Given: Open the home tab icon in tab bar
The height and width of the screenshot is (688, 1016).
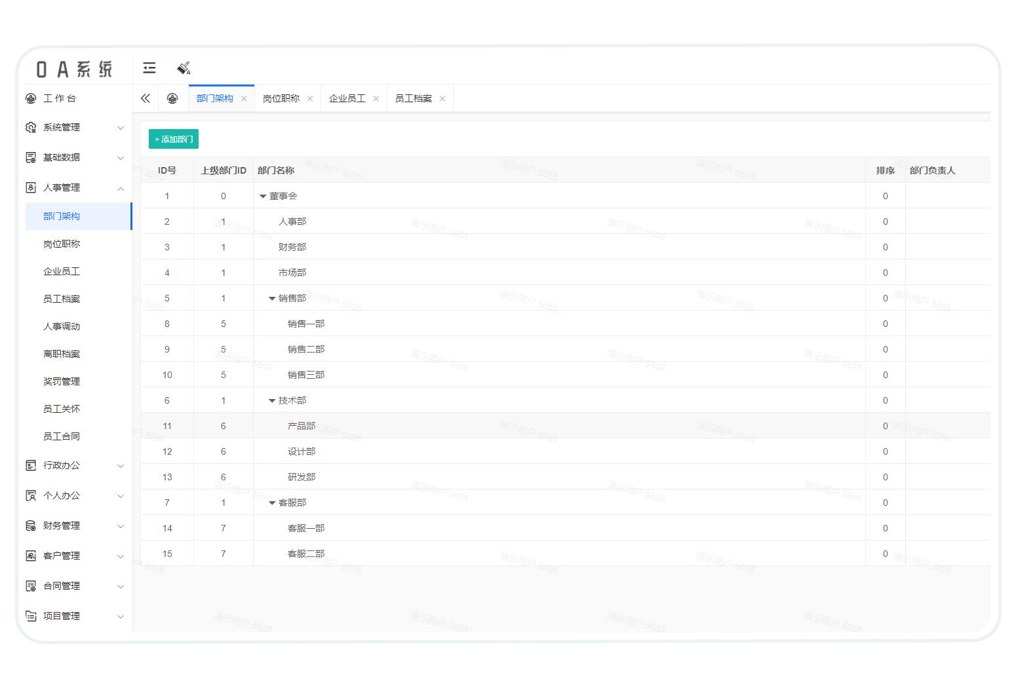Looking at the screenshot, I should click(x=172, y=98).
